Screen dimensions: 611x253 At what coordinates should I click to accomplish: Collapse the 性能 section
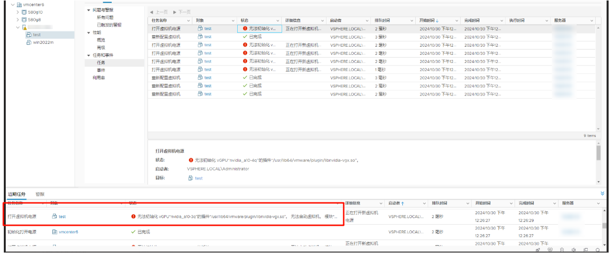(x=88, y=32)
